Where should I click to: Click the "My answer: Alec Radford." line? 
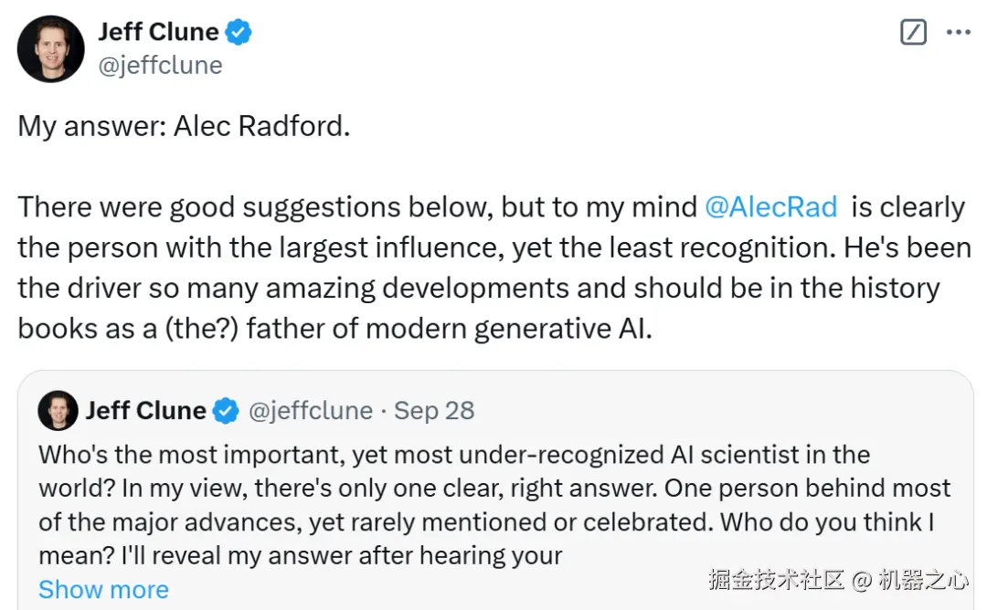pos(184,126)
